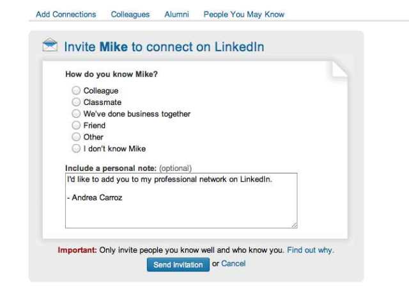Click the "Include a personal note" label
Viewport: 409px width, 290px height.
pyautogui.click(x=111, y=168)
